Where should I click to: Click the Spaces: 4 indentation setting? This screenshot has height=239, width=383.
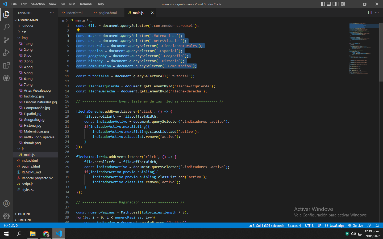point(294,225)
